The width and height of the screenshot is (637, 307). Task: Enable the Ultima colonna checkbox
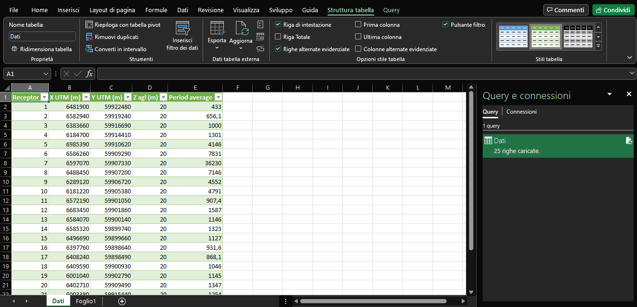pyautogui.click(x=358, y=37)
